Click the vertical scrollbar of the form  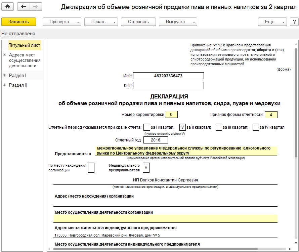point(296,102)
